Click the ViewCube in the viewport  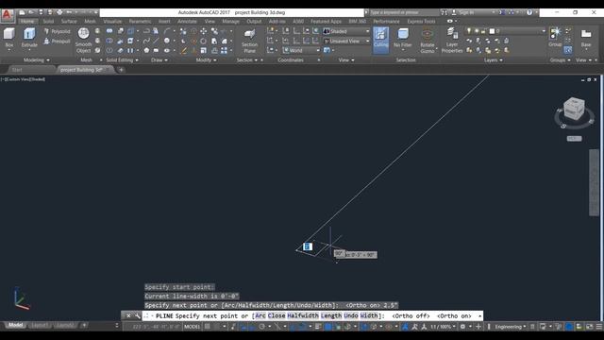point(574,109)
